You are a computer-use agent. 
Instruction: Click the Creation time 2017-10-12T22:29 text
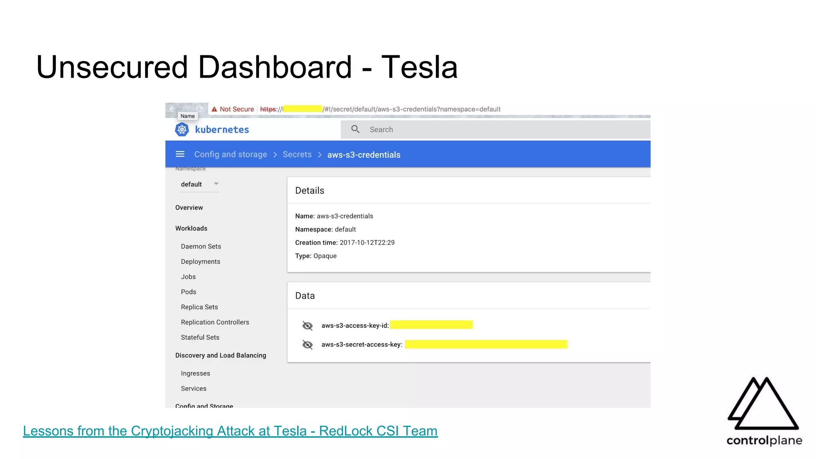345,243
